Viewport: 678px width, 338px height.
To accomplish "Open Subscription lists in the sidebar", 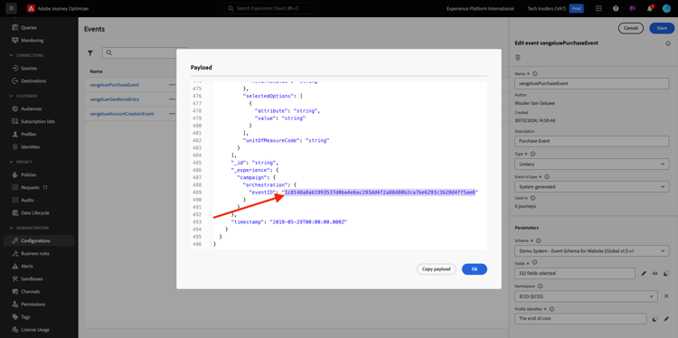I will point(39,121).
